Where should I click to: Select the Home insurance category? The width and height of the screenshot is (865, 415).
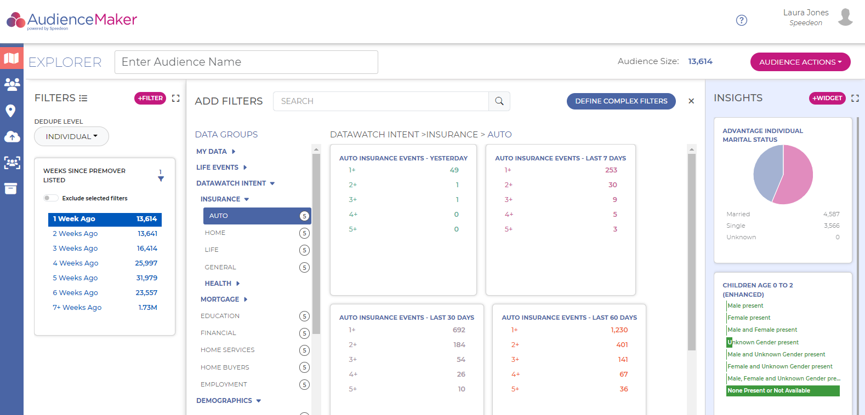[x=215, y=233]
